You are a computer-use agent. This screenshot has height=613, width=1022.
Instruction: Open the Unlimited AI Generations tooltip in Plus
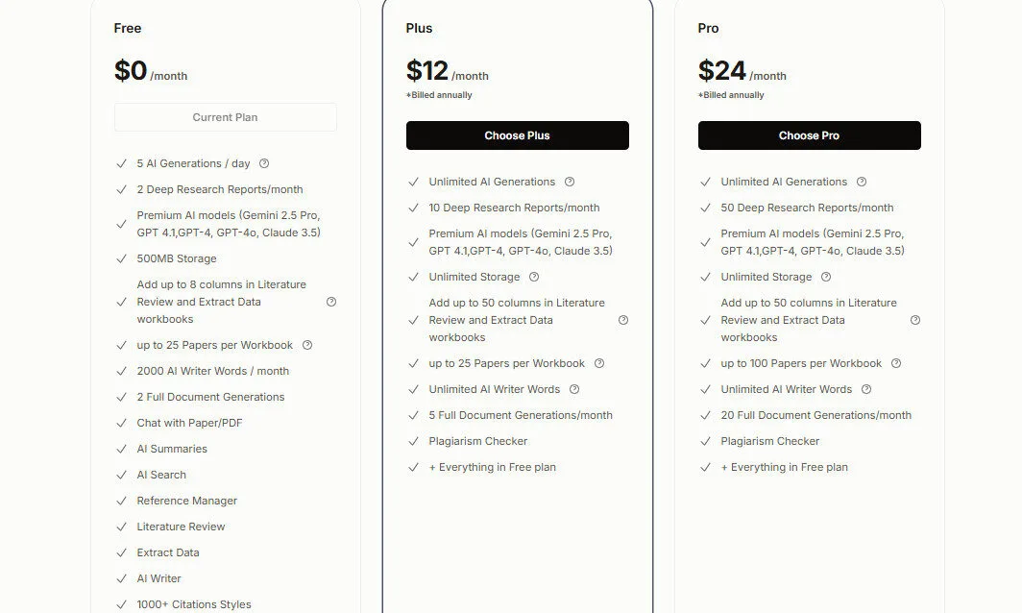569,182
